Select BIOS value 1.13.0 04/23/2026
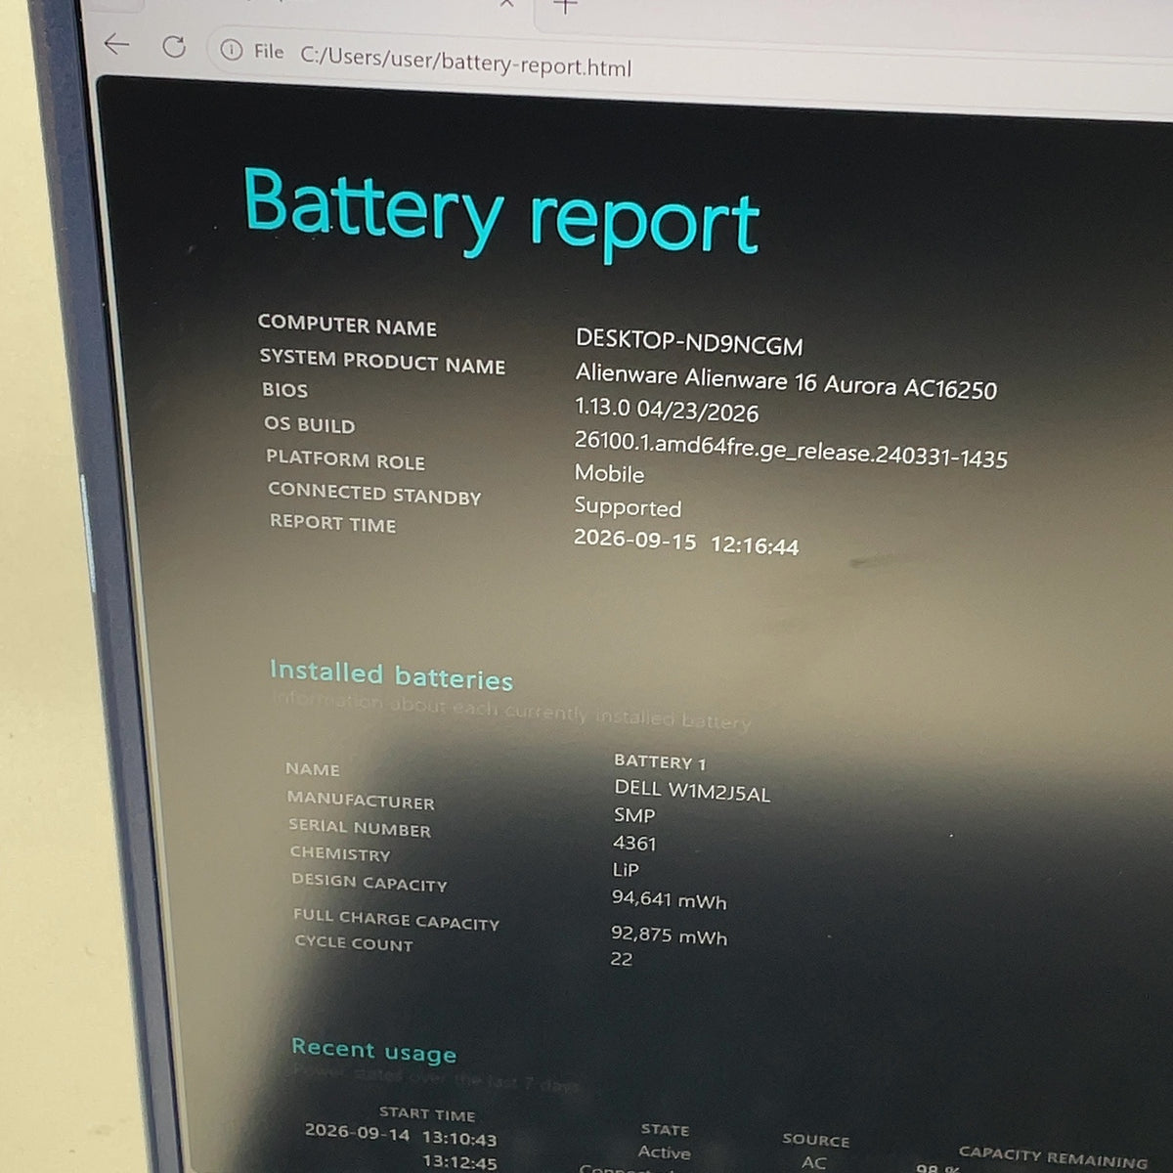This screenshot has height=1173, width=1173. (x=667, y=411)
